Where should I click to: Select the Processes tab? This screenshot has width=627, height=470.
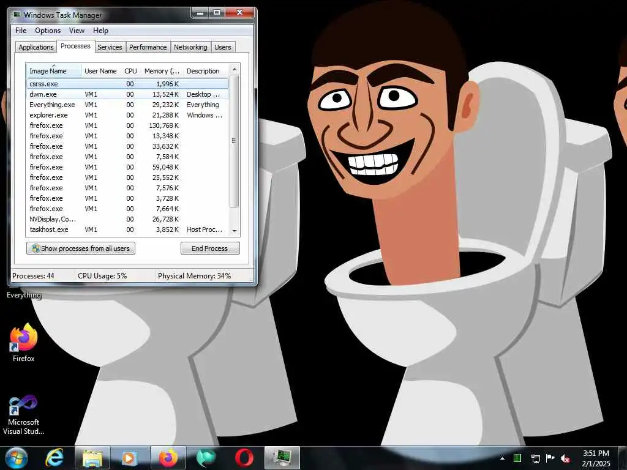(x=75, y=47)
